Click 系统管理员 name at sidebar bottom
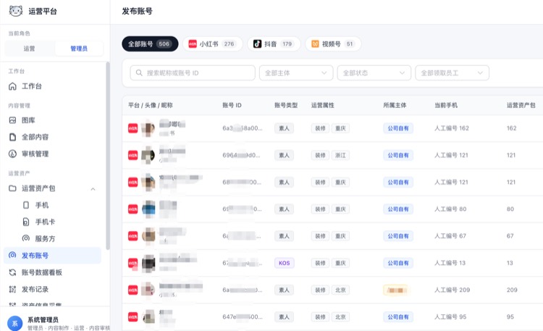The height and width of the screenshot is (331, 543). (x=43, y=319)
